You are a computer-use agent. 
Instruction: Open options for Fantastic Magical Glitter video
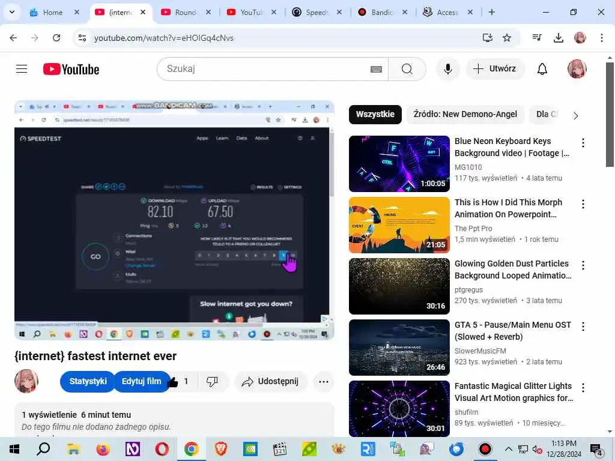point(583,388)
